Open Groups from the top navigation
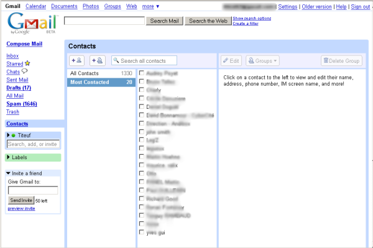 [113, 6]
